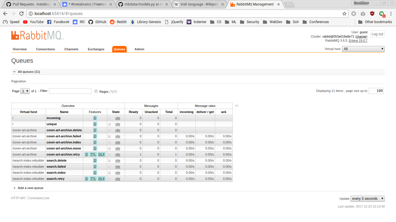
Task: Open the cover-art-archive.delete queue
Action: point(64,130)
